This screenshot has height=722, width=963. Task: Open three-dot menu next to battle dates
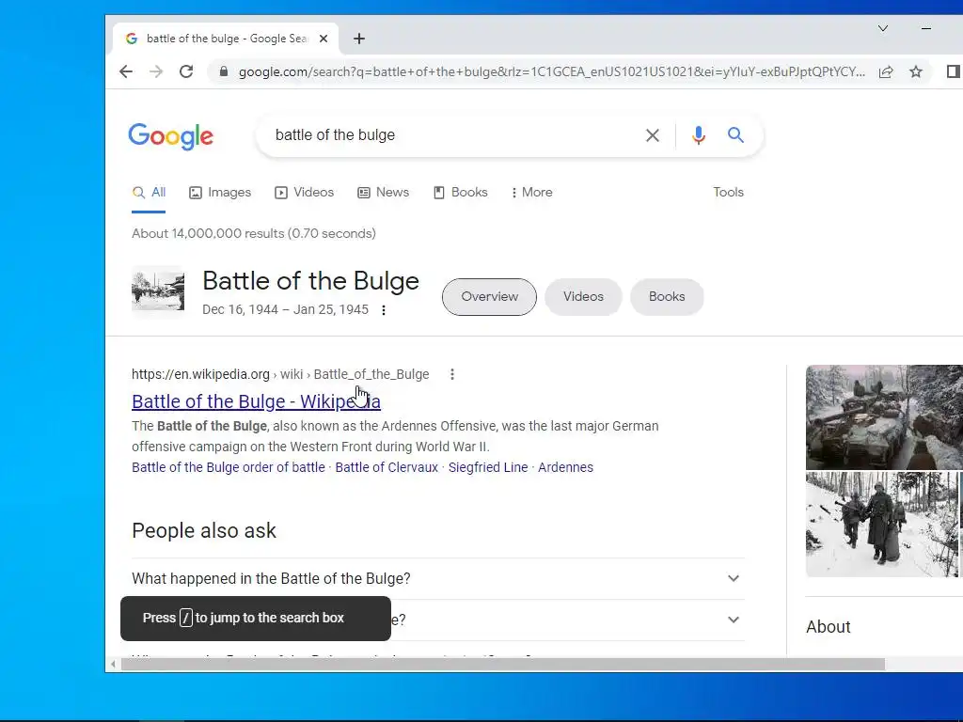point(384,310)
